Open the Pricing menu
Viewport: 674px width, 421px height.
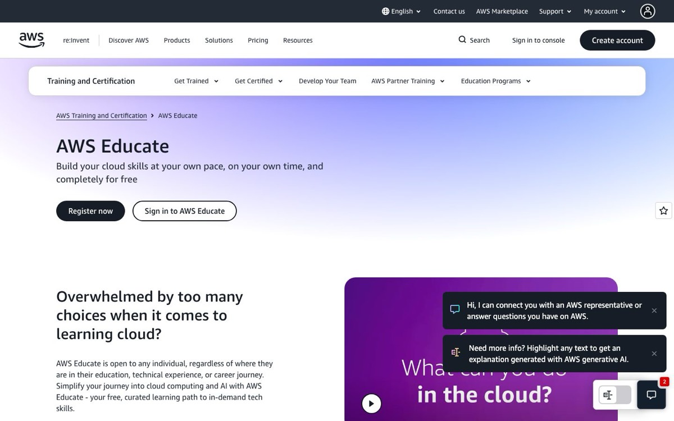(258, 40)
